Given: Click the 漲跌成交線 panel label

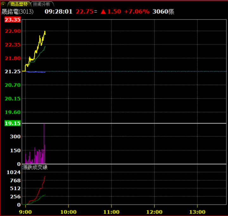Looking at the screenshot, I should point(35,167).
